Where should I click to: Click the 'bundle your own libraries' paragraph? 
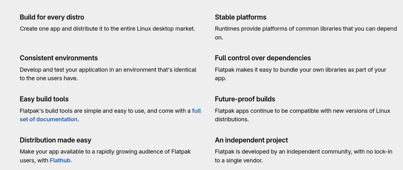pos(301,74)
